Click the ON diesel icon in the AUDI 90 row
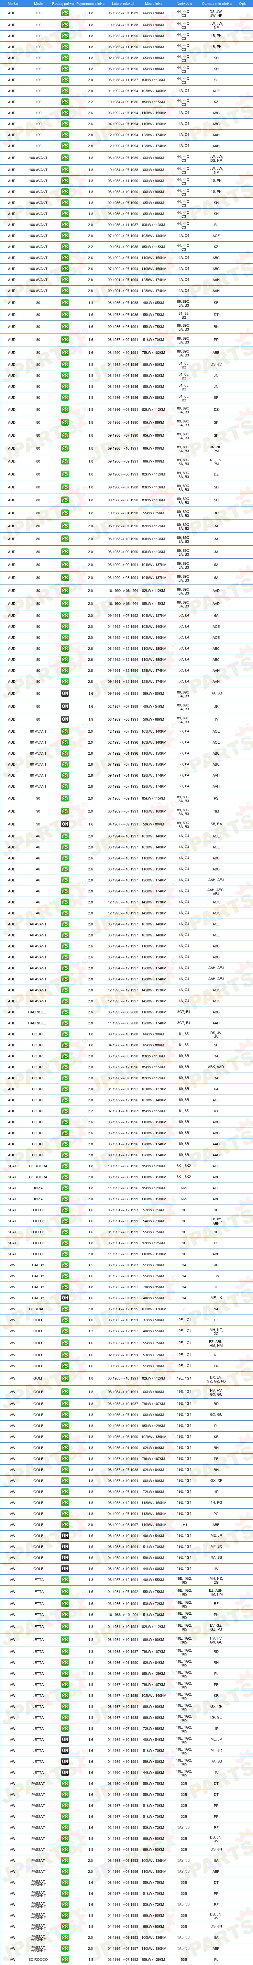 coord(65,824)
